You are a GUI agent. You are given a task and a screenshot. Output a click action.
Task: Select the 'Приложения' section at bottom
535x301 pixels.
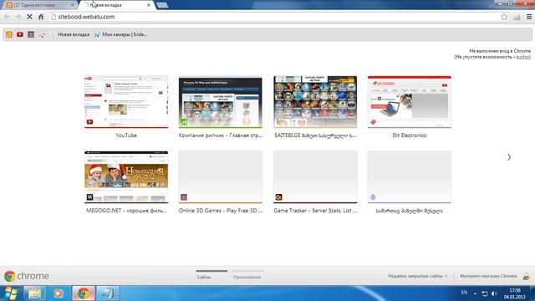click(x=247, y=277)
